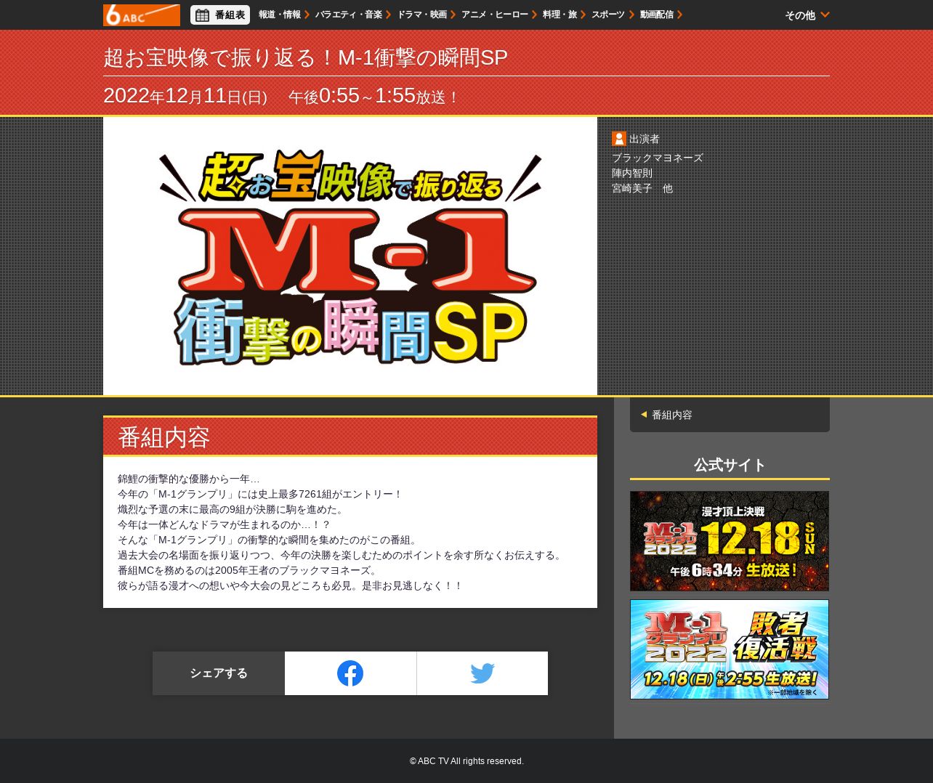Open the ドラマ・映画 menu
This screenshot has width=933, height=783.
click(427, 15)
